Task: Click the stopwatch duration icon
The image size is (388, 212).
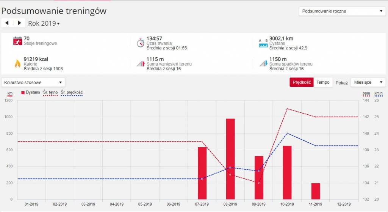Action: point(140,43)
